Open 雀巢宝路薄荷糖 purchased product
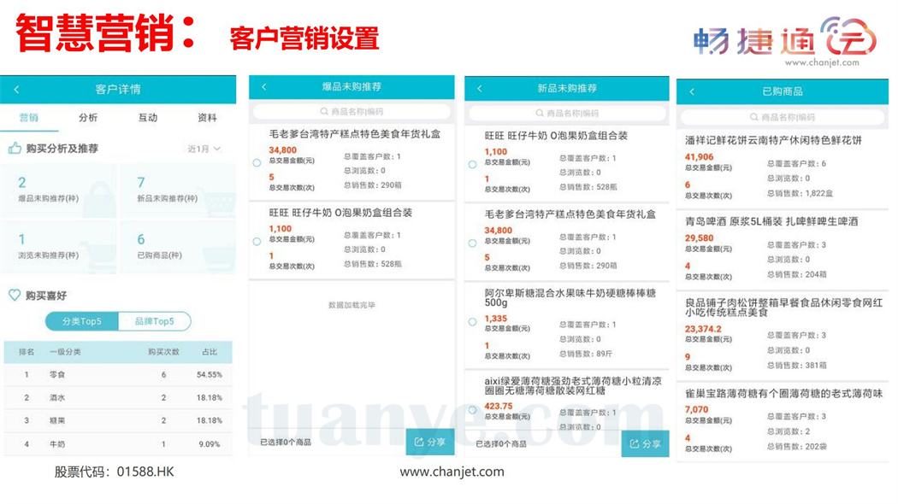 [783, 422]
